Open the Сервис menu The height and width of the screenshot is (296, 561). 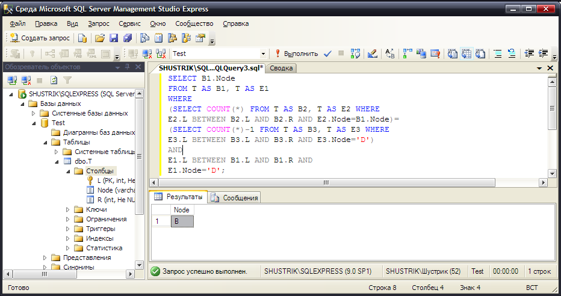129,23
